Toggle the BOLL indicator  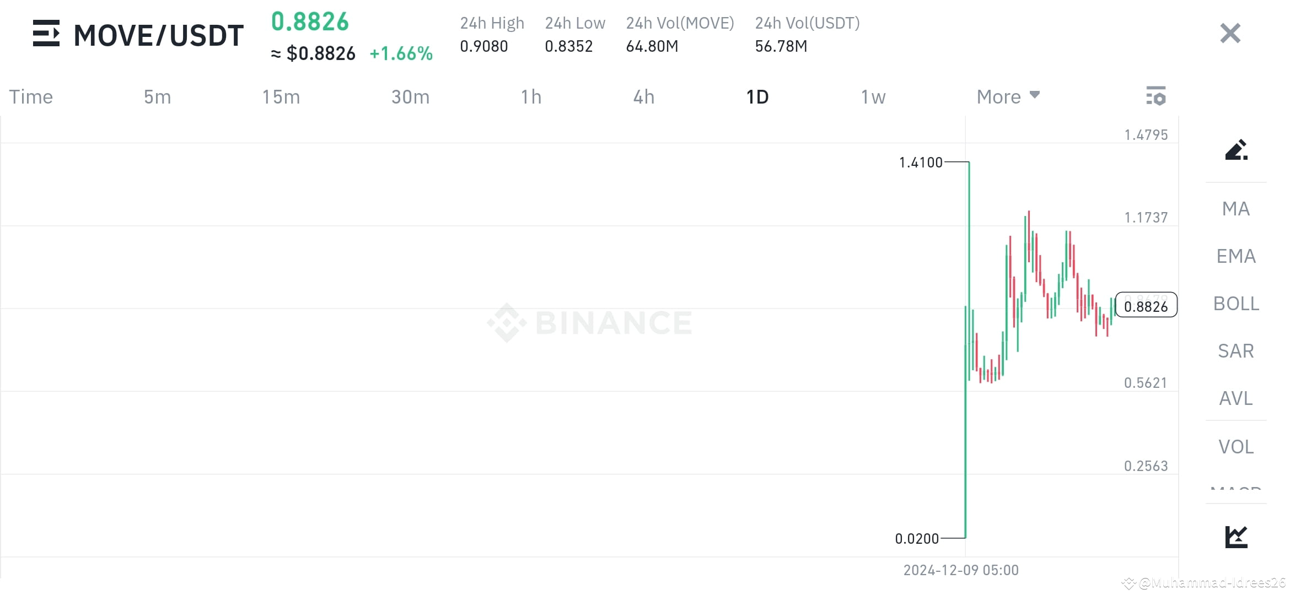pos(1235,304)
